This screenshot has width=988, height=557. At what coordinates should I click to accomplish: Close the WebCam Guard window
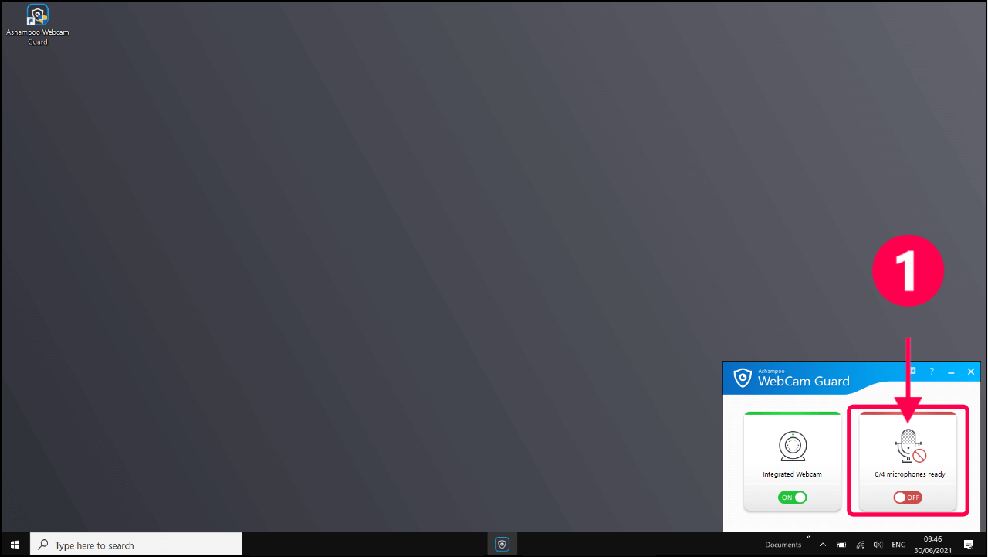click(971, 372)
